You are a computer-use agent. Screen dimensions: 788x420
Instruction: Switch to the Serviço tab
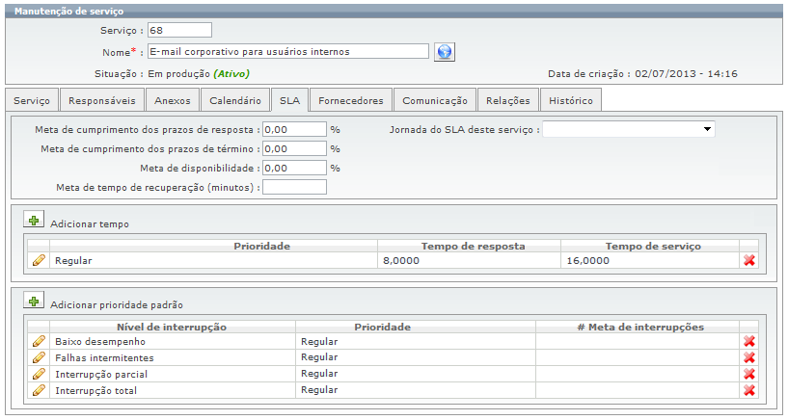(32, 100)
